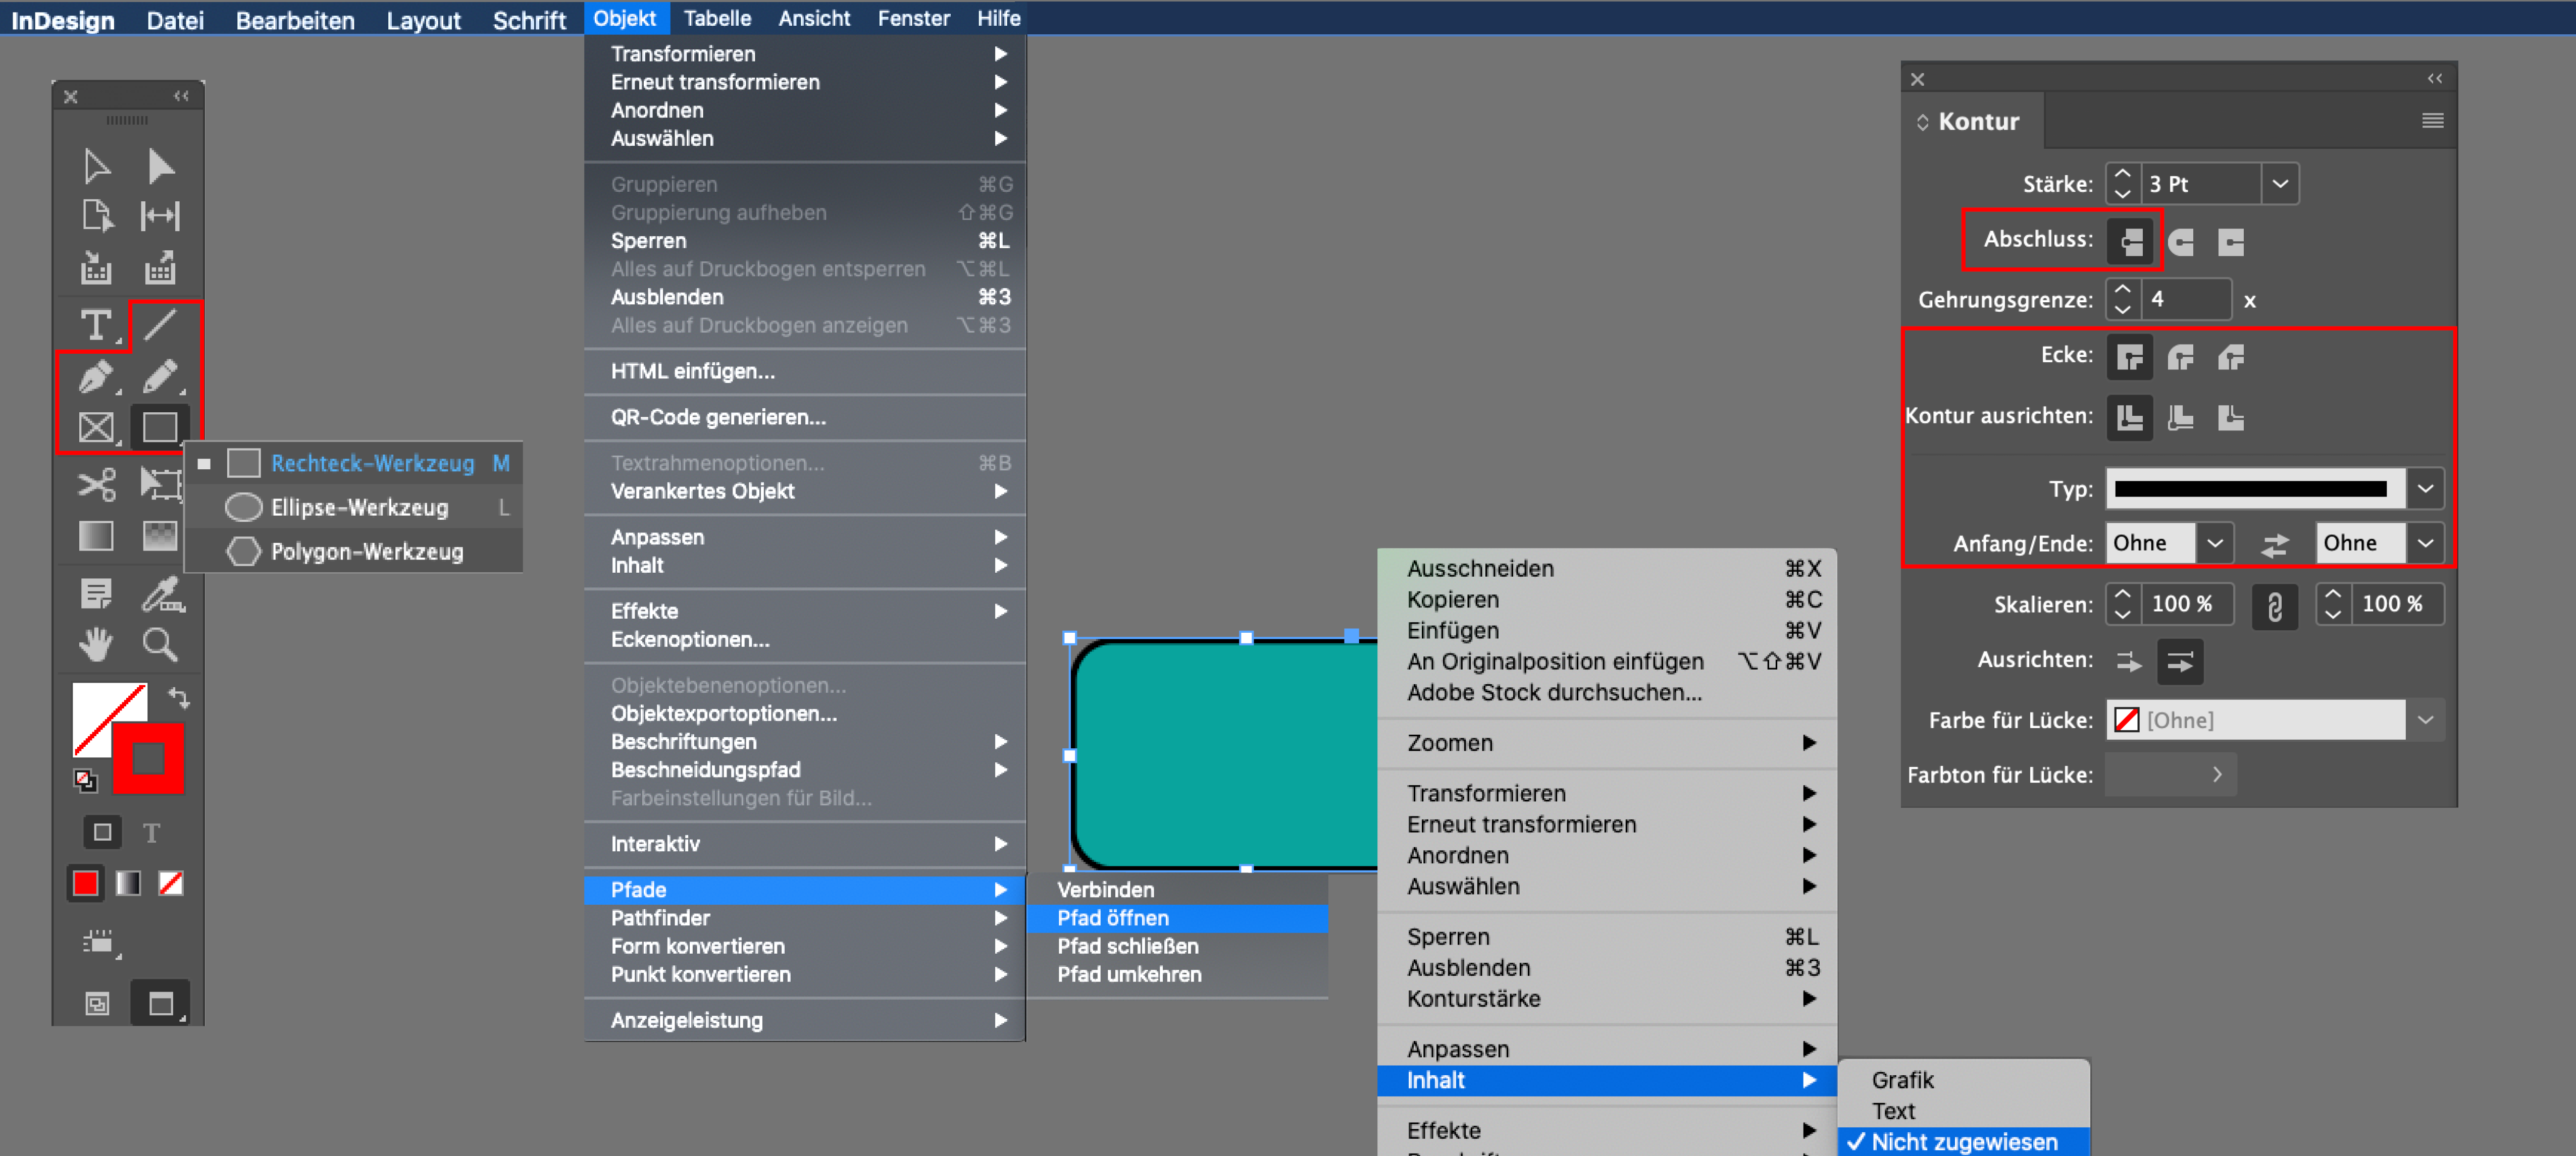Toggle the scale link chain button
The width and height of the screenshot is (2576, 1156).
(2274, 605)
